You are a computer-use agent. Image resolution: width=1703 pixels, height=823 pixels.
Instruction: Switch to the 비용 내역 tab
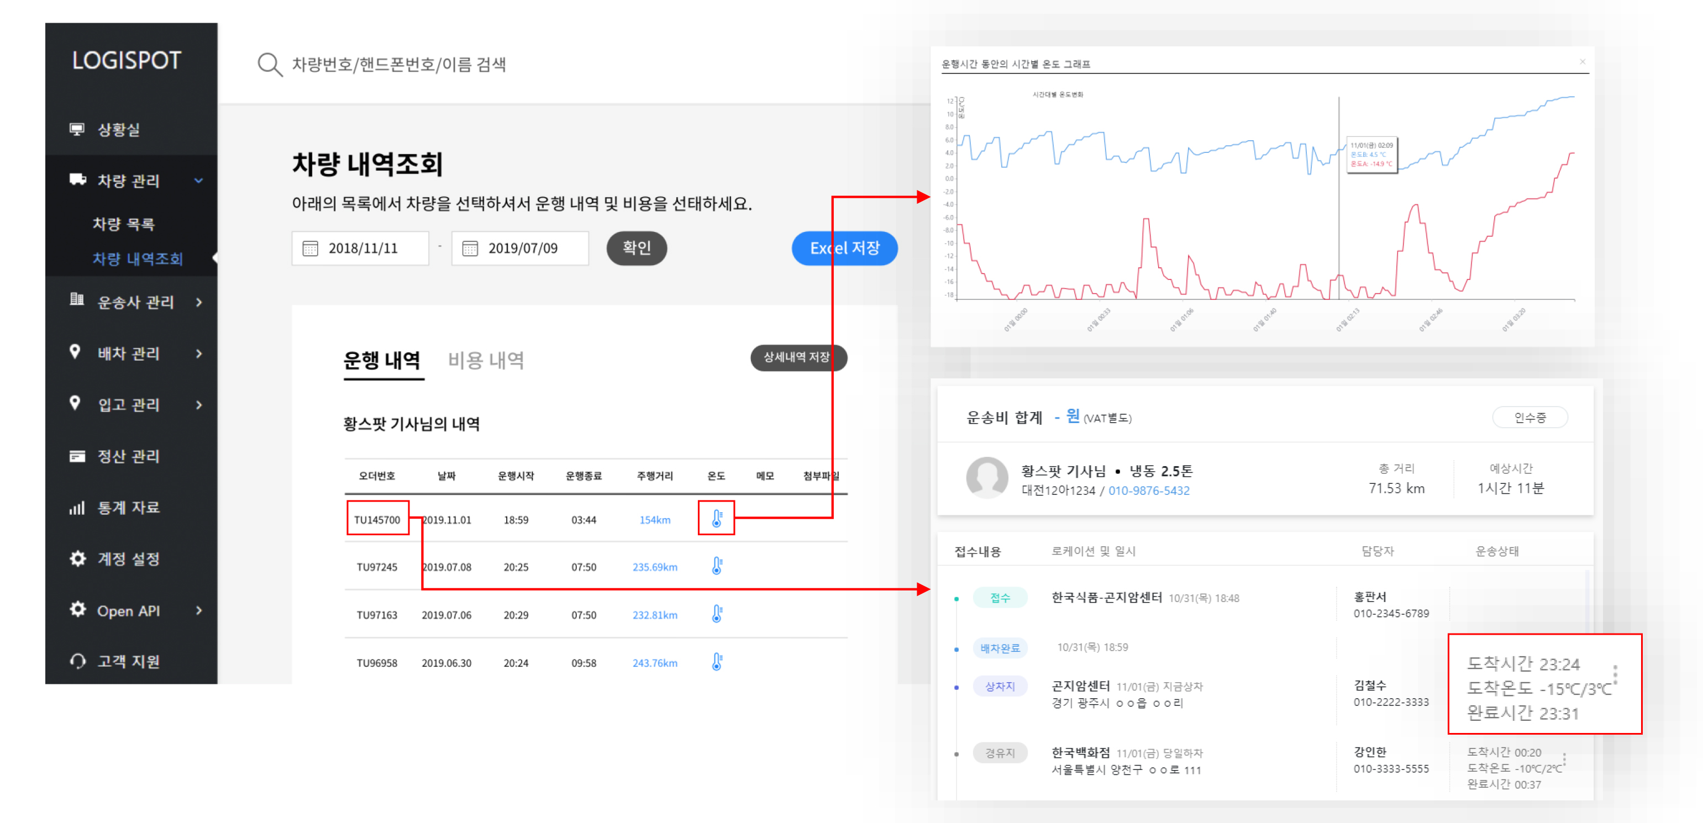click(x=486, y=360)
